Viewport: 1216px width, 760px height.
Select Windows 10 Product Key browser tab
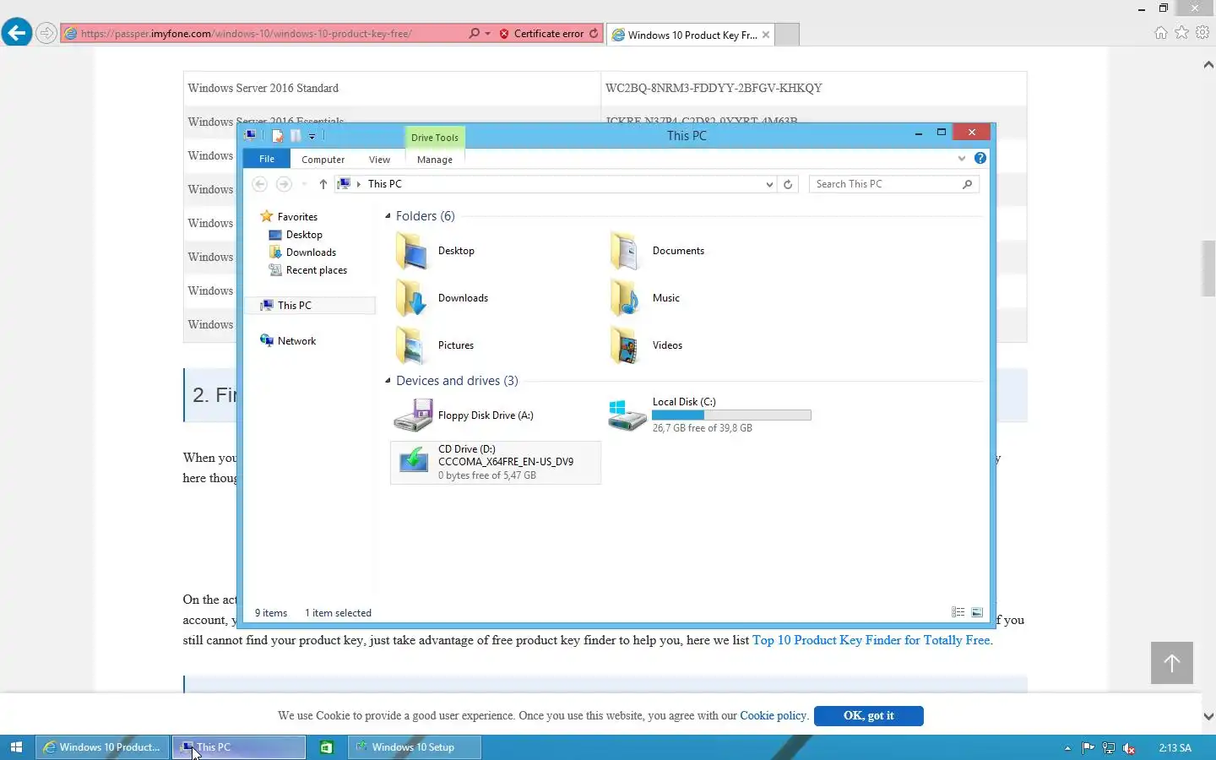[691, 35]
